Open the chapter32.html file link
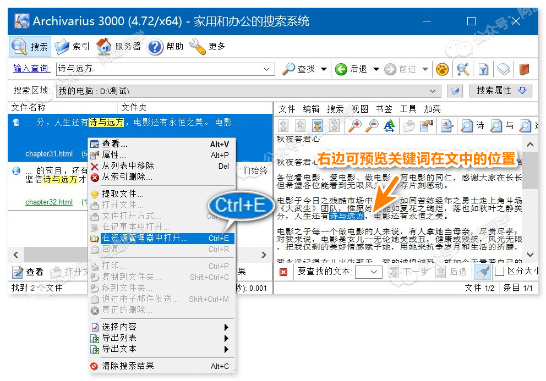The height and width of the screenshot is (381, 546). click(49, 202)
